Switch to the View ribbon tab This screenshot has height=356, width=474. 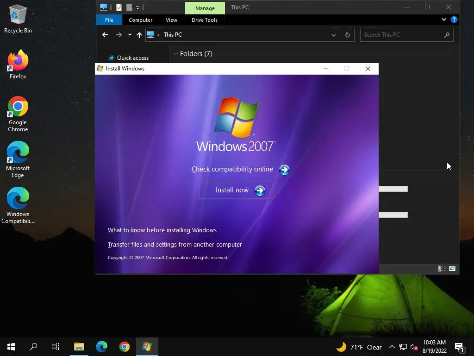pos(171,20)
